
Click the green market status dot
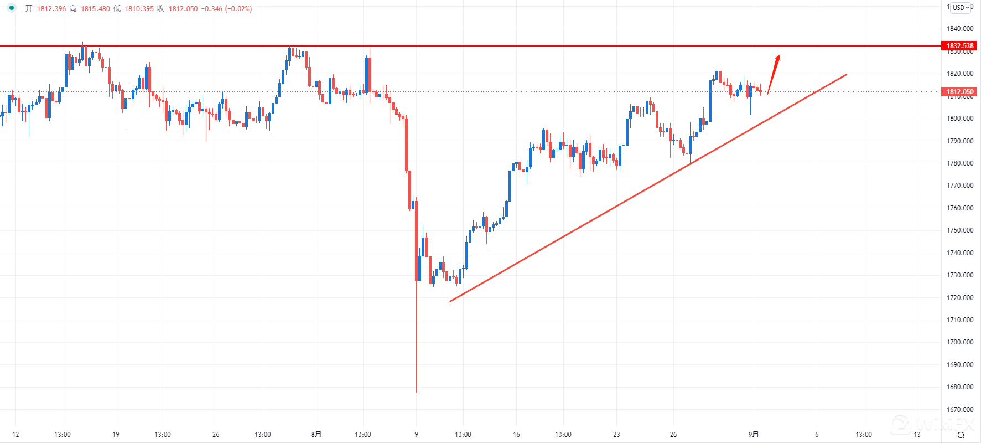pyautogui.click(x=11, y=8)
